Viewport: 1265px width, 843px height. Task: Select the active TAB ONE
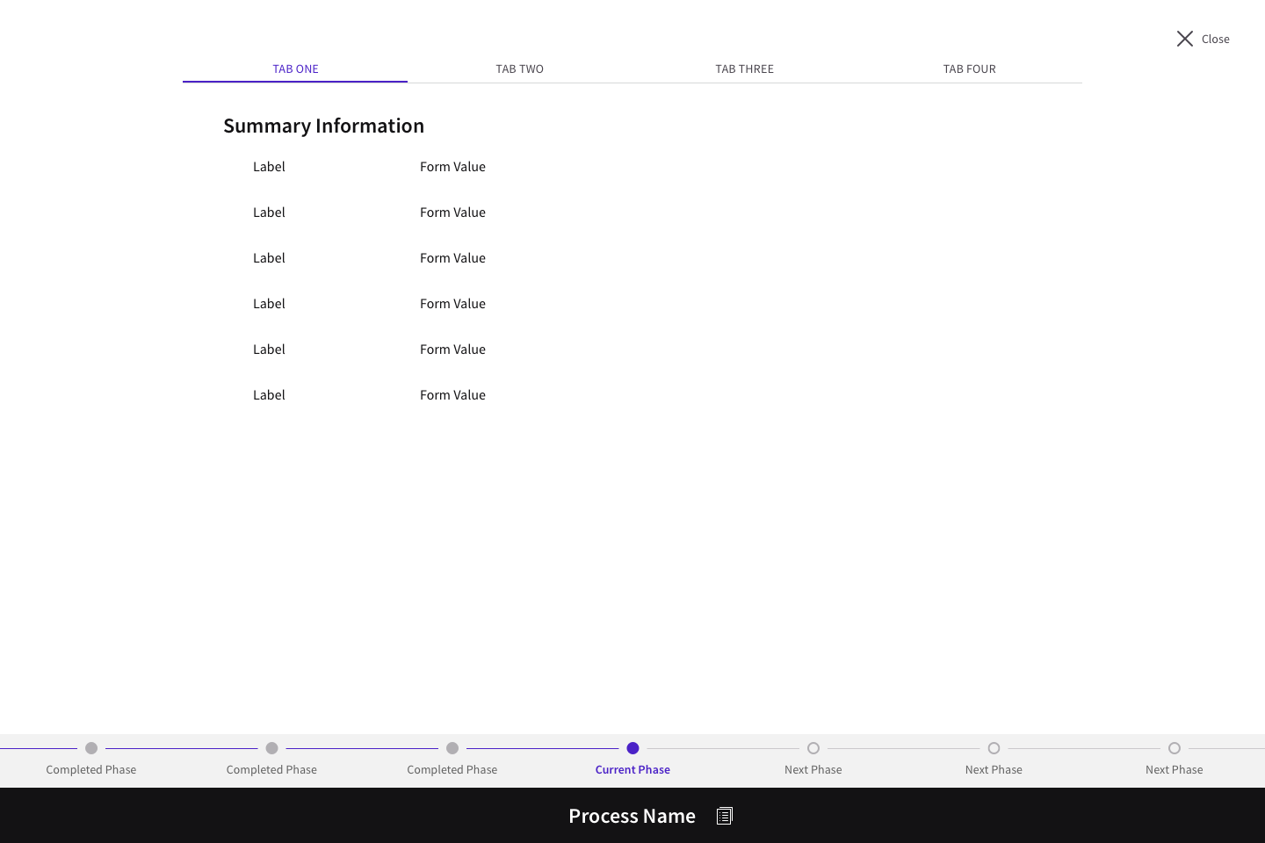[x=295, y=68]
